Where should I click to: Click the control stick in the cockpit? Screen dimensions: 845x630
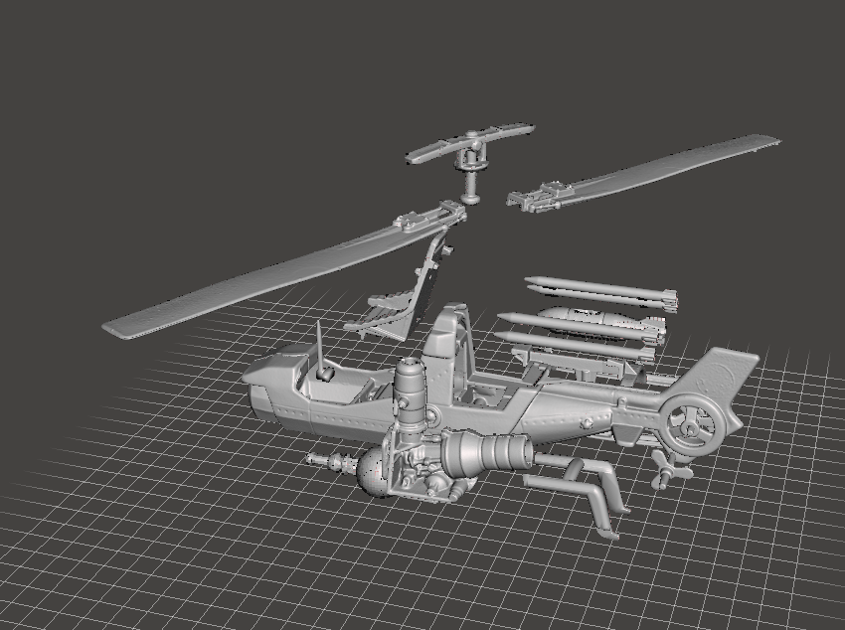[x=322, y=353]
